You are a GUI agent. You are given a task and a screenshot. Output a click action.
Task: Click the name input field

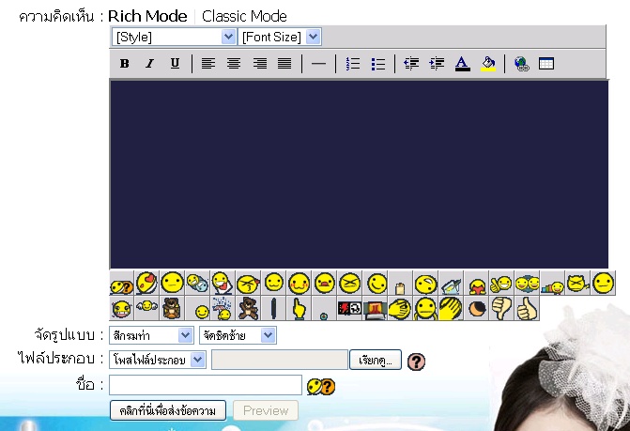206,385
